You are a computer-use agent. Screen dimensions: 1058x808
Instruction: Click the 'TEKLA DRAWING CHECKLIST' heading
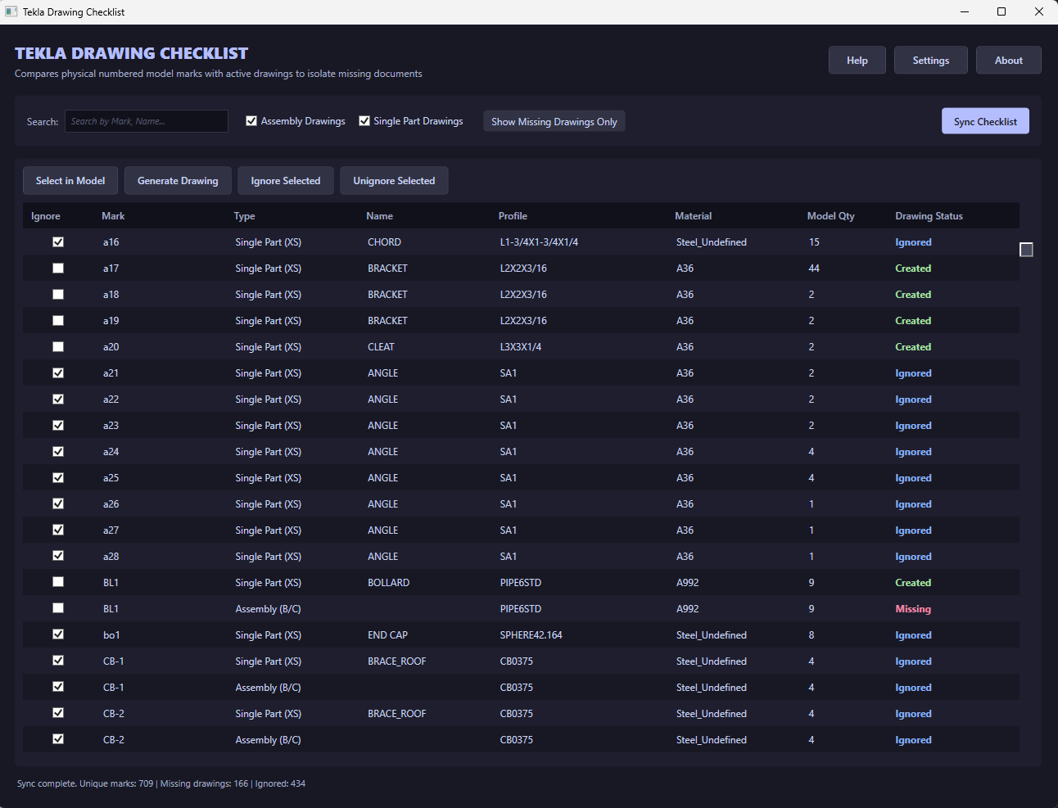(x=131, y=53)
